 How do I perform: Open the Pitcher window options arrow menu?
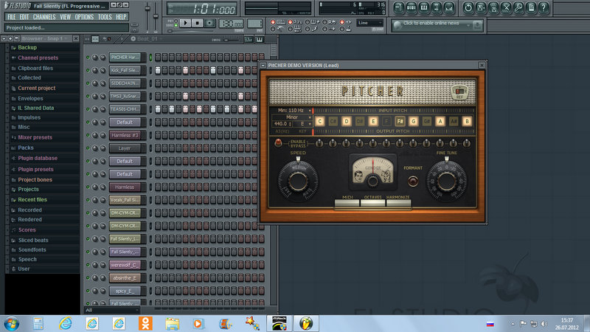263,66
